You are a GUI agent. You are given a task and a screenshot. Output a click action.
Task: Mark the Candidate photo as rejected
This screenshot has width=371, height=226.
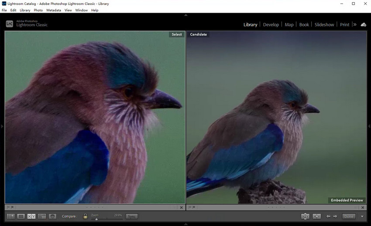pyautogui.click(x=194, y=207)
